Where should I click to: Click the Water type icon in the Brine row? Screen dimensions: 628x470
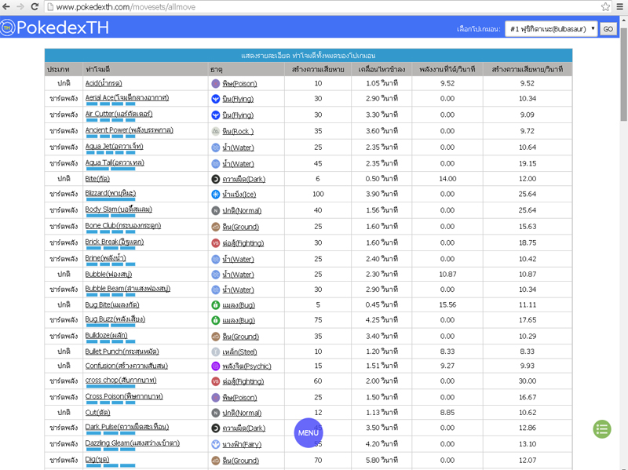coord(215,260)
